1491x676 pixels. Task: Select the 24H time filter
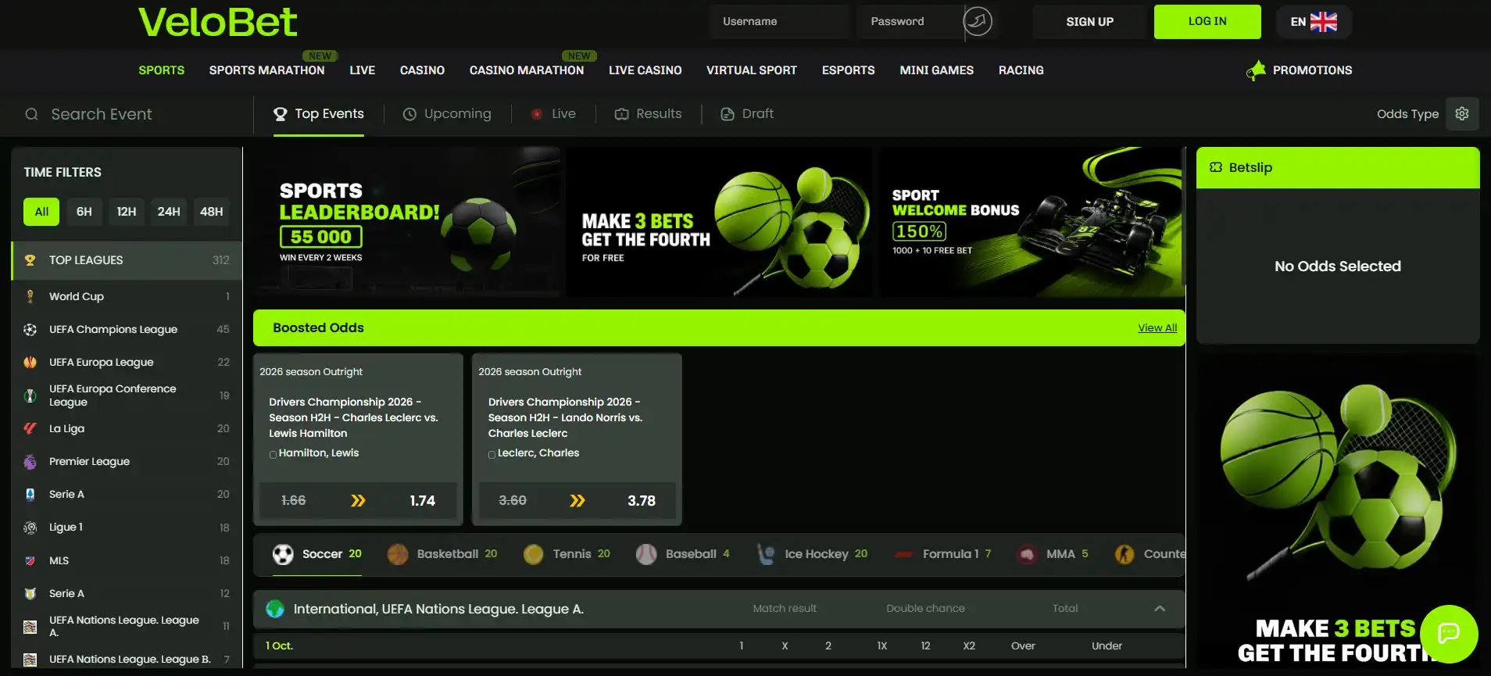coord(169,211)
